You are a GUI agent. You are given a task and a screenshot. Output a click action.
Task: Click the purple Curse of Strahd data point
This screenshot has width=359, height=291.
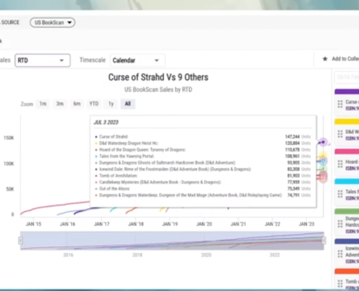tap(323, 142)
